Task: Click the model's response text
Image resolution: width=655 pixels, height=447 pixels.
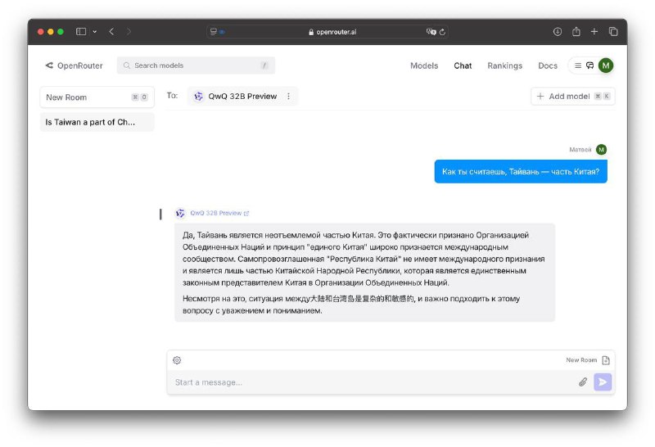Action: 364,273
